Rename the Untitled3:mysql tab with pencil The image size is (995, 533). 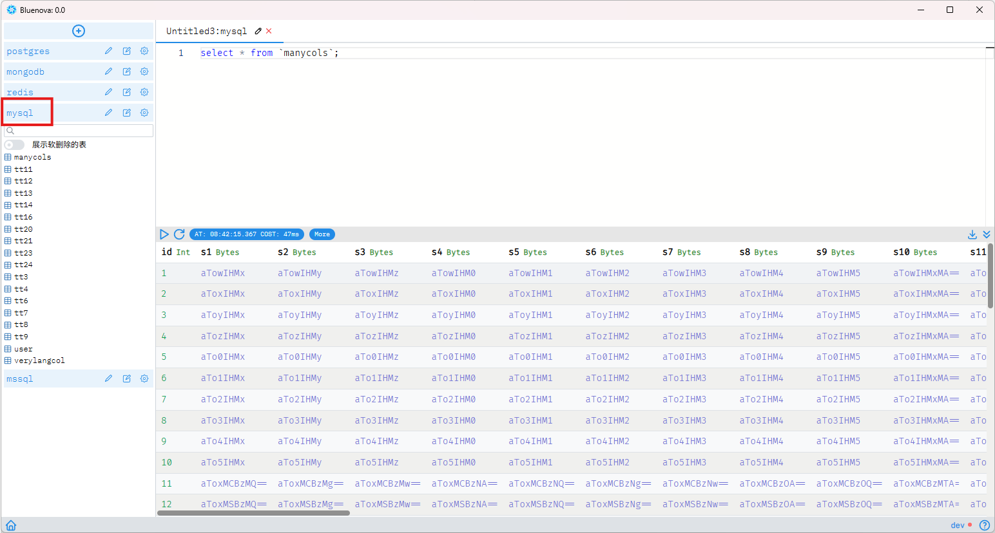click(258, 31)
